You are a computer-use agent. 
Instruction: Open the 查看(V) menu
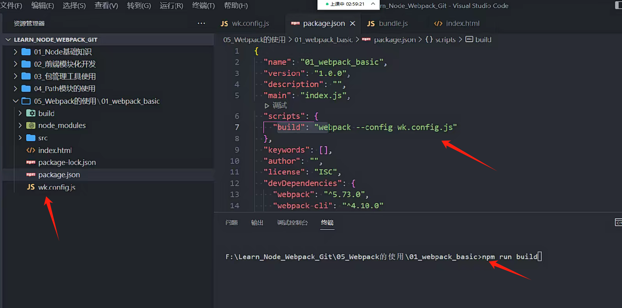point(106,6)
